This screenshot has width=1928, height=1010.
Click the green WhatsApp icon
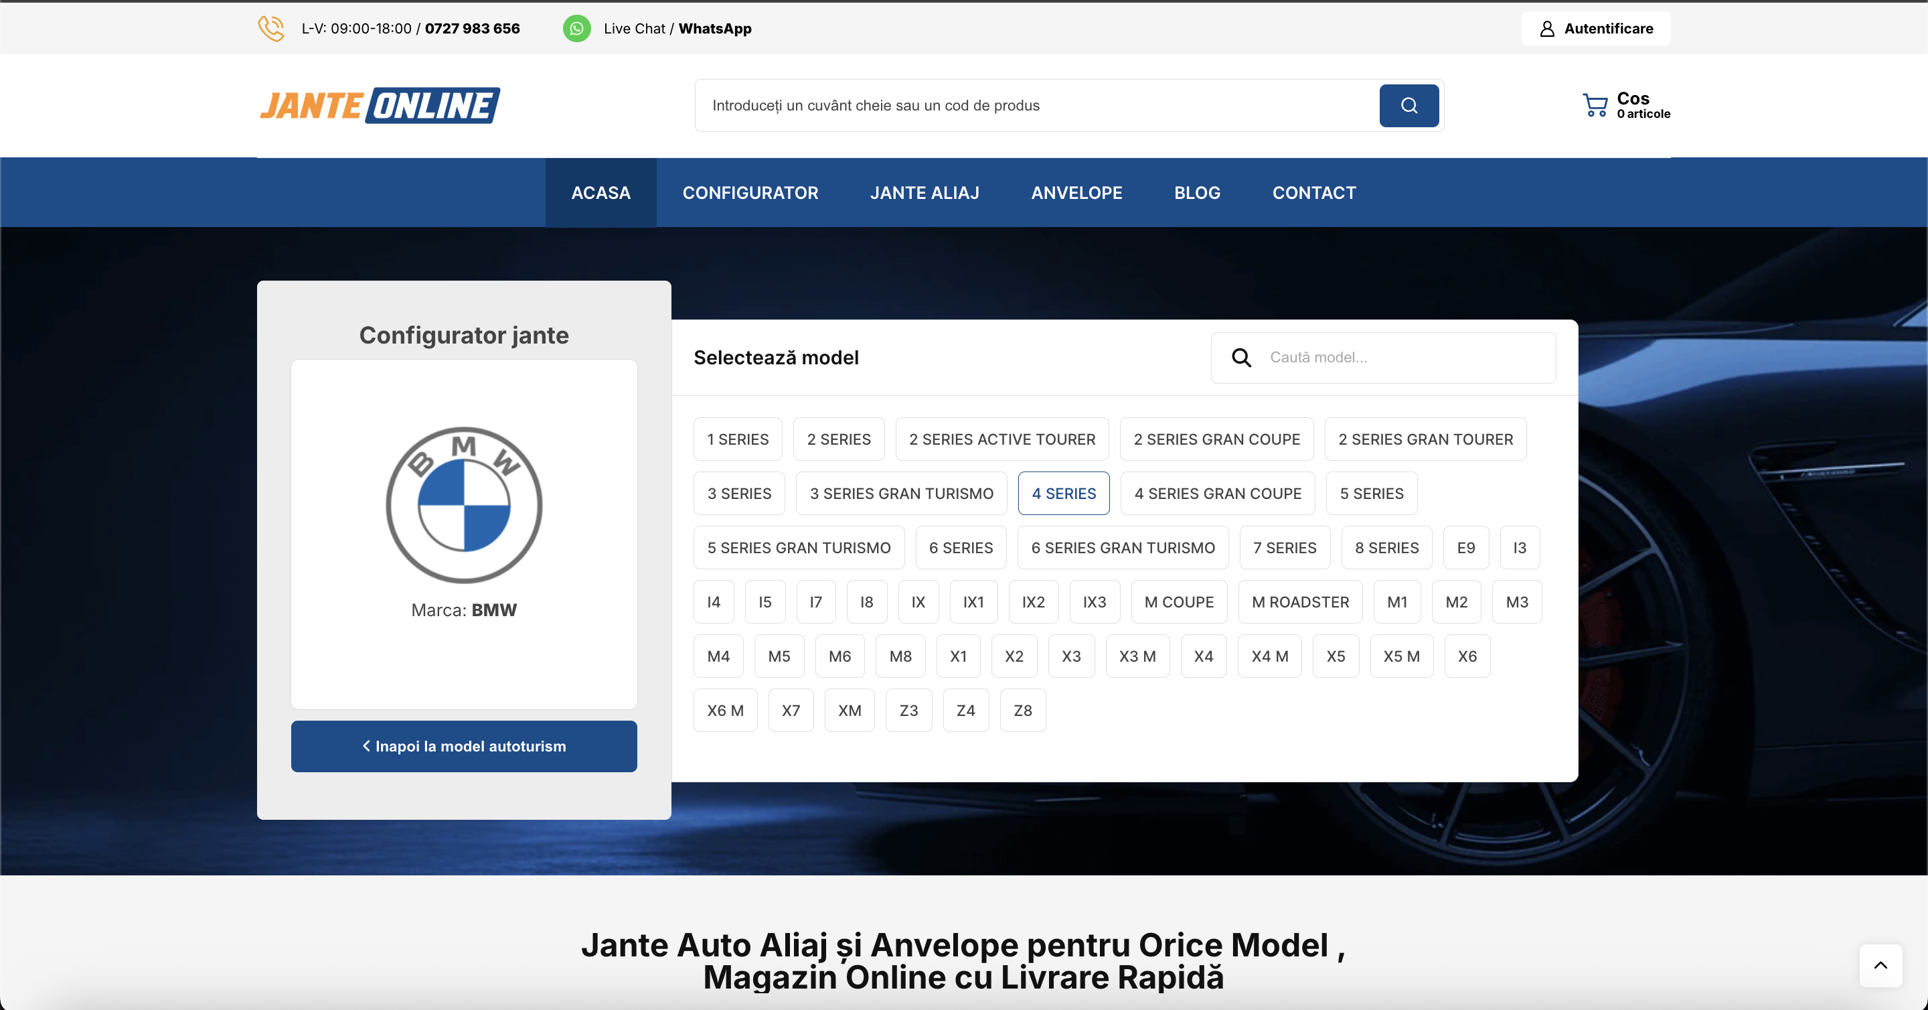577,28
